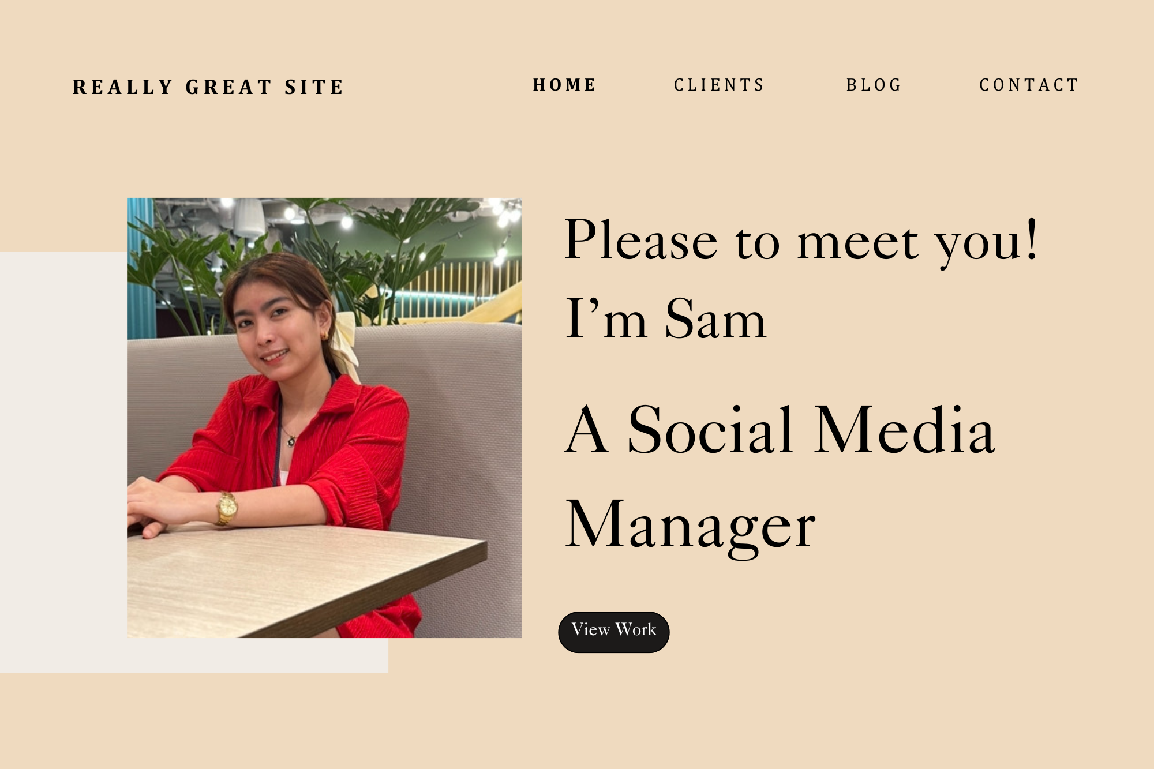Go to the Clients page
This screenshot has width=1154, height=769.
[x=719, y=85]
